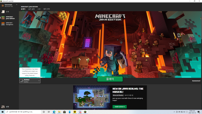Expand the account dropdown chevron
This screenshot has width=202, height=114.
pyautogui.click(x=17, y=5)
